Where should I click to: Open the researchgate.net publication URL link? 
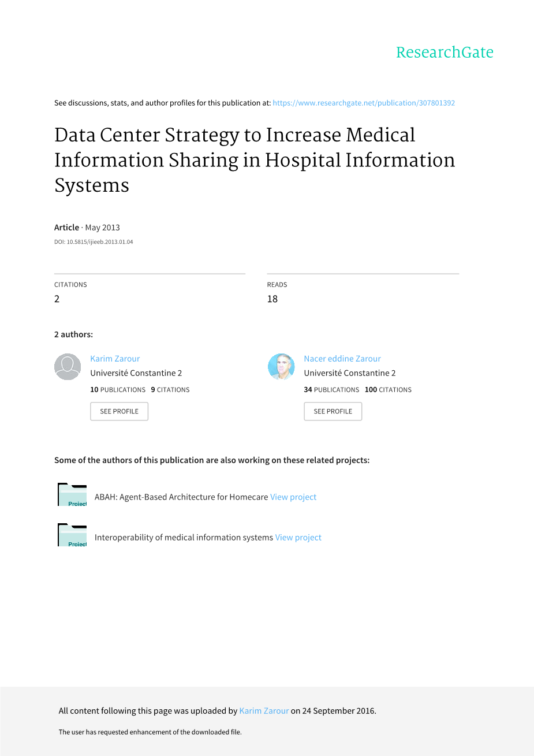point(364,103)
